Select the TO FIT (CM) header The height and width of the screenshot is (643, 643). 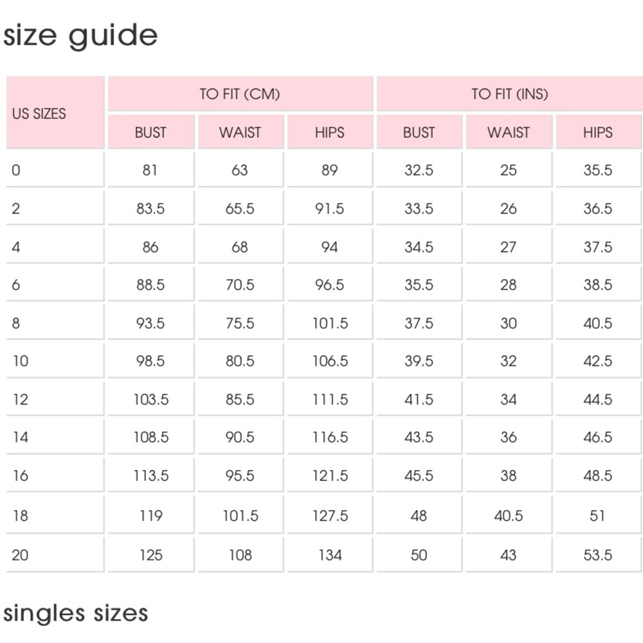[x=240, y=93]
